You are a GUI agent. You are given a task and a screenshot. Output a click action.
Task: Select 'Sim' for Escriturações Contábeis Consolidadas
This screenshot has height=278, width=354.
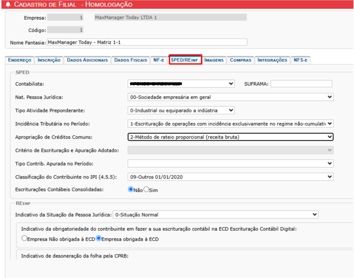tap(146, 190)
